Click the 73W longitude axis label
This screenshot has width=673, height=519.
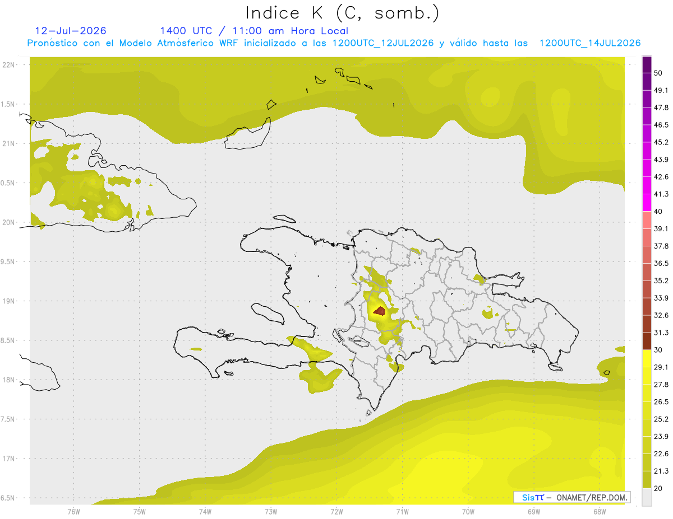coord(271,511)
